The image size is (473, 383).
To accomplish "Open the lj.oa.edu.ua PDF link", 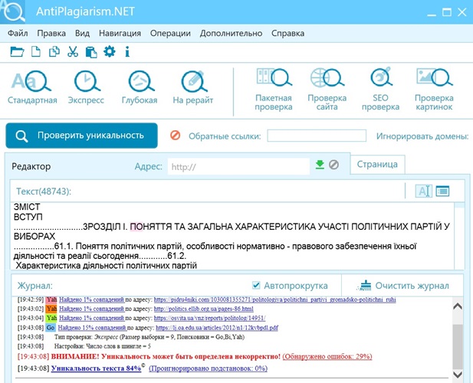I will 217,328.
